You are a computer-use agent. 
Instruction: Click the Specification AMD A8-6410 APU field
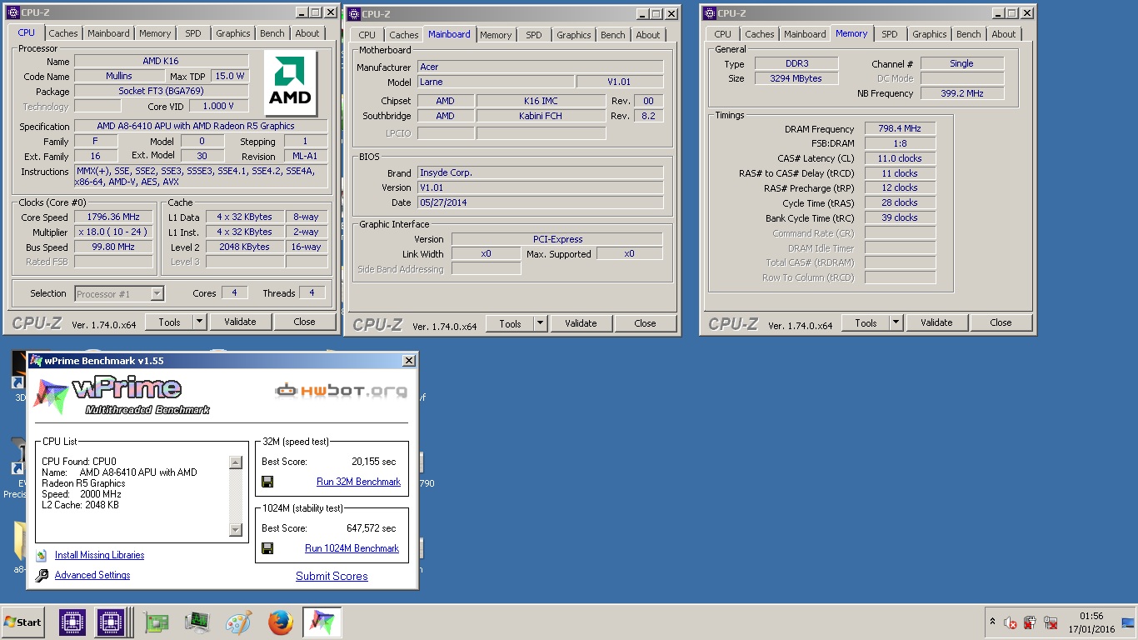[x=201, y=126]
